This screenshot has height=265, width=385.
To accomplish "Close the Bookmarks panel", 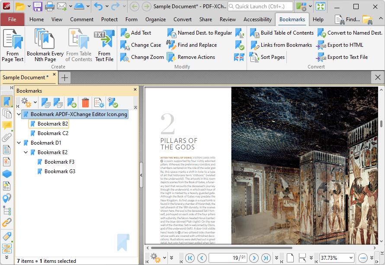I will [x=135, y=90].
